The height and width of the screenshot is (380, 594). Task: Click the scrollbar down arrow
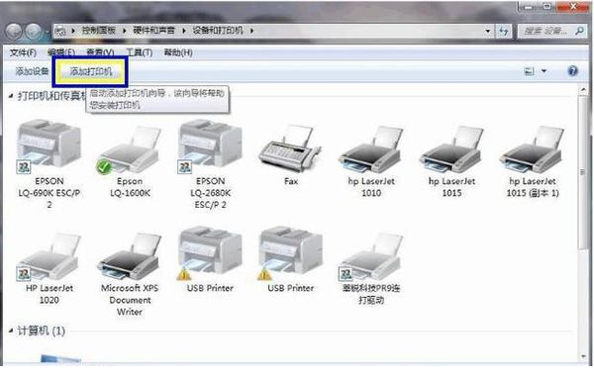coord(583,356)
